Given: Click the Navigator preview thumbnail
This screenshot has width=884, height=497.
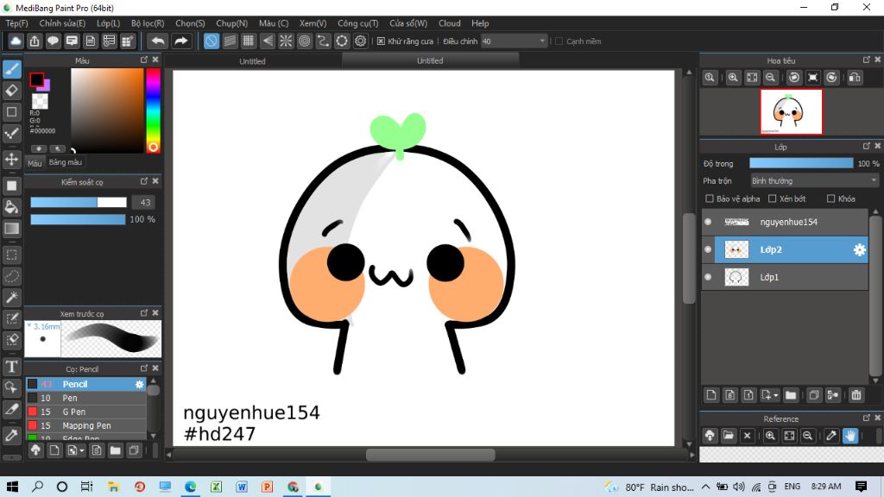Looking at the screenshot, I should 791,111.
